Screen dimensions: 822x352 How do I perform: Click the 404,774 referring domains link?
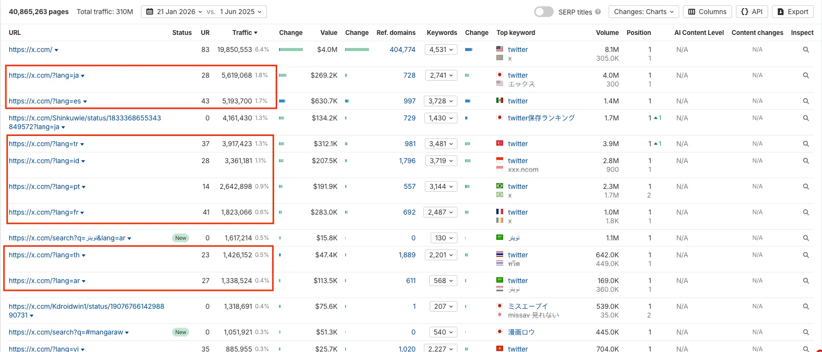[x=402, y=50]
